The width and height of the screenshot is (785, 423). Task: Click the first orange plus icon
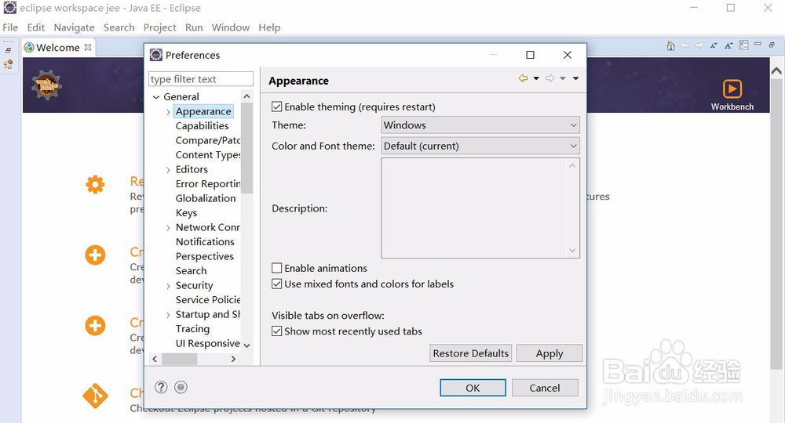95,255
